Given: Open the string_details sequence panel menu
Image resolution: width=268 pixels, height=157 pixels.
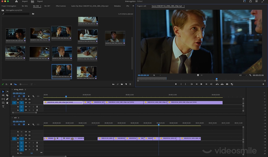Looking at the screenshot, I should coord(25,89).
